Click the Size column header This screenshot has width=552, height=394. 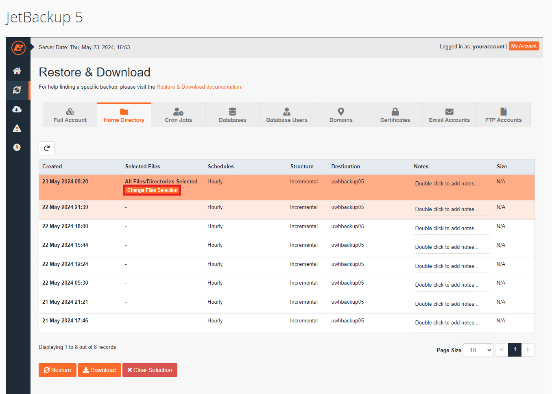pyautogui.click(x=502, y=166)
